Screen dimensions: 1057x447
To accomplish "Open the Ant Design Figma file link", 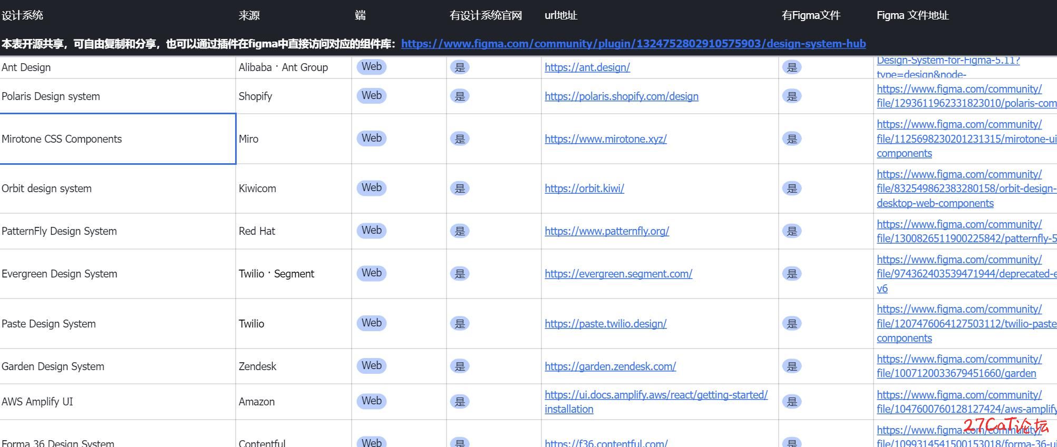I will pos(948,67).
